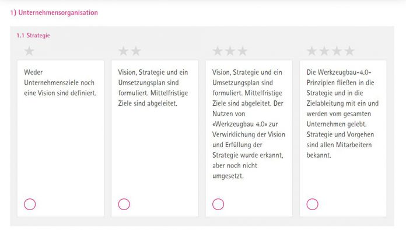The image size is (406, 230).
Task: Click the last star of four-star group
Action: [x=349, y=51]
